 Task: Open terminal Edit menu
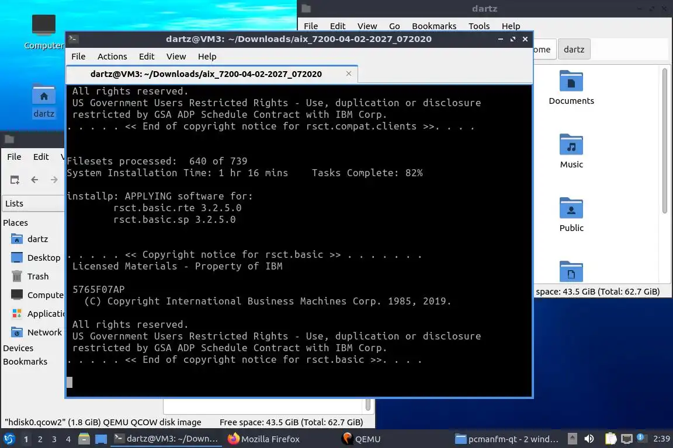pyautogui.click(x=147, y=57)
